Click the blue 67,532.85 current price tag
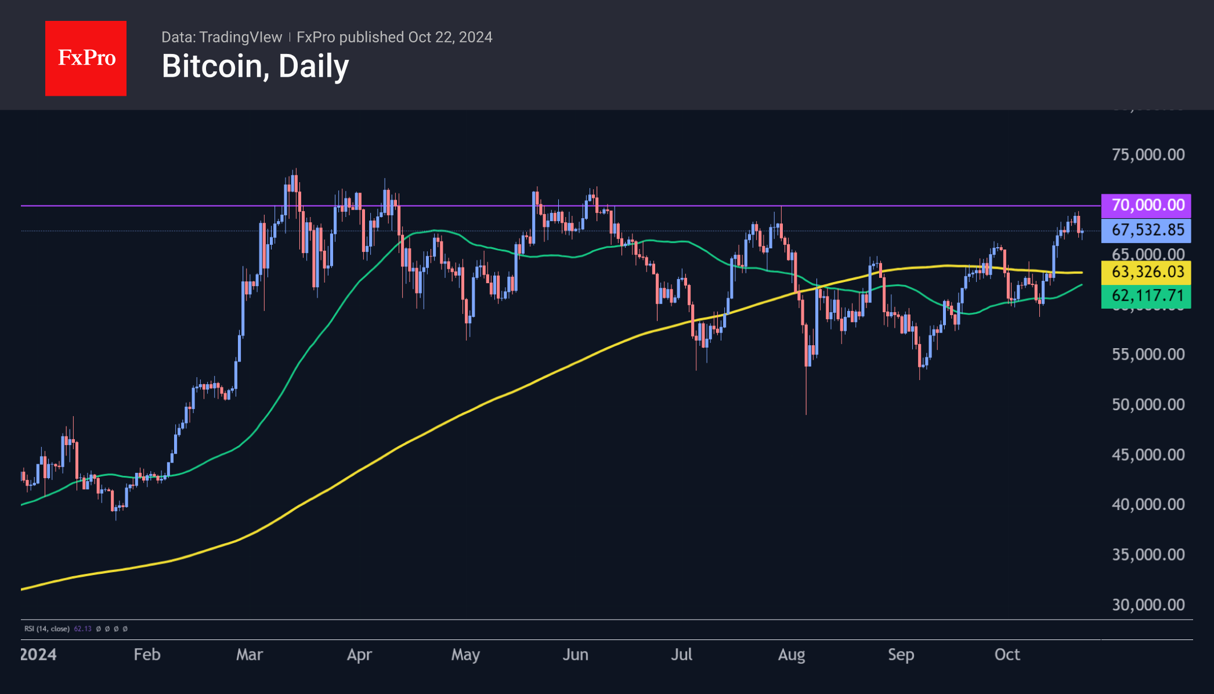 1146,230
